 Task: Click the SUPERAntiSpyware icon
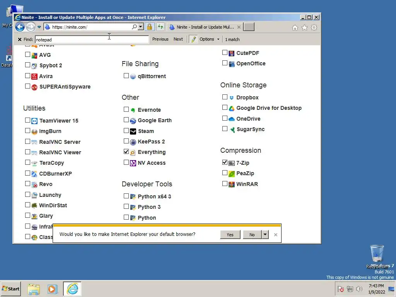[34, 87]
